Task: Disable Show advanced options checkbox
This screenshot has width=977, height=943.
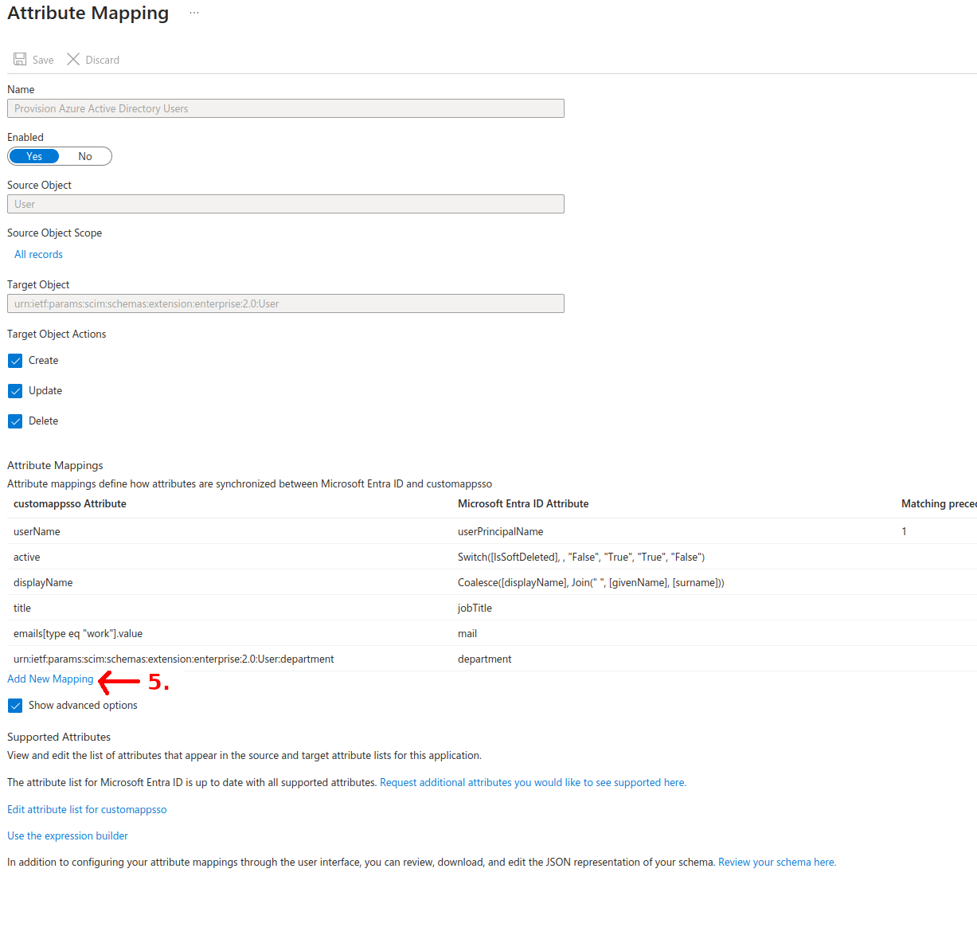Action: tap(15, 706)
